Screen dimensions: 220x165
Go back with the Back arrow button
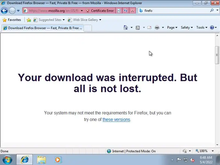tap(4, 10)
